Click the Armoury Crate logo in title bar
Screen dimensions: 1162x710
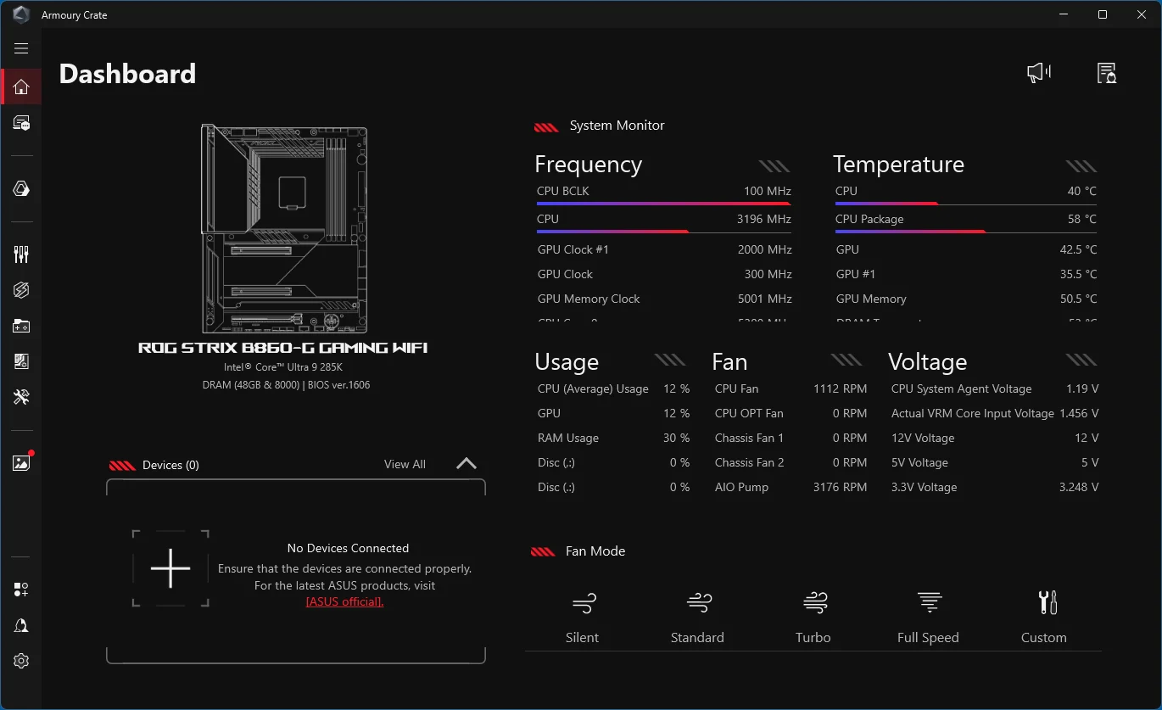21,14
